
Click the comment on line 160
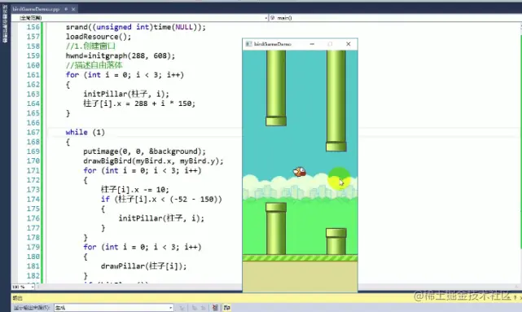[x=94, y=65]
